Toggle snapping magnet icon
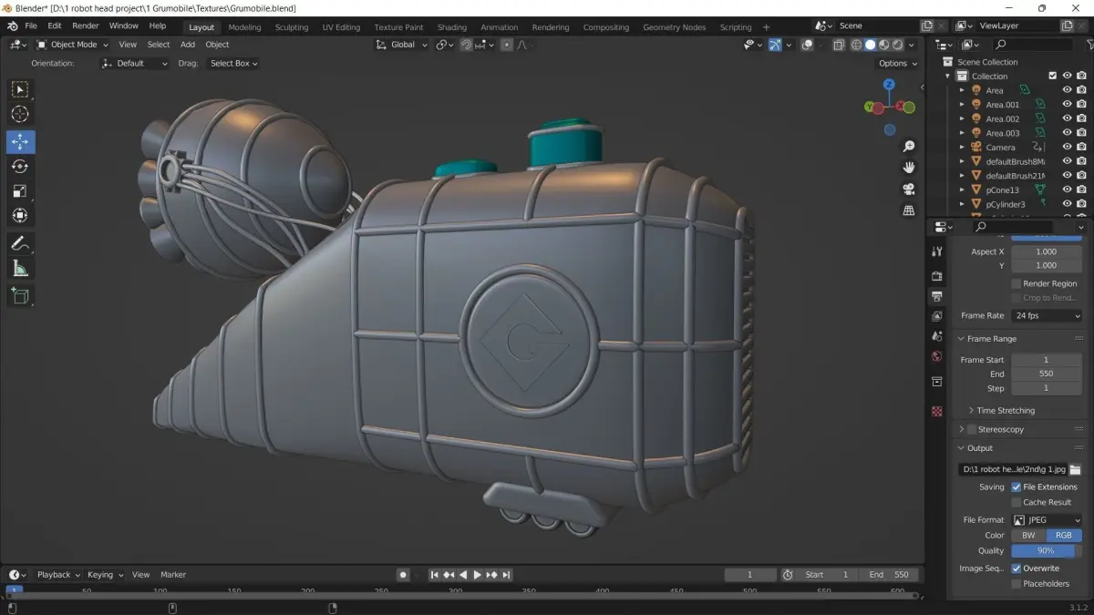 click(466, 45)
